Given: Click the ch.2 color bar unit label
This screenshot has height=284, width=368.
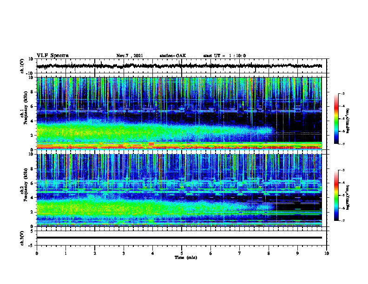Looking at the screenshot, I should (x=348, y=197).
